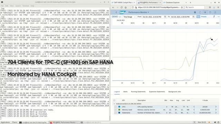Open the browser hamburger menu
Screen dimensions: 221x124
point(218,7)
